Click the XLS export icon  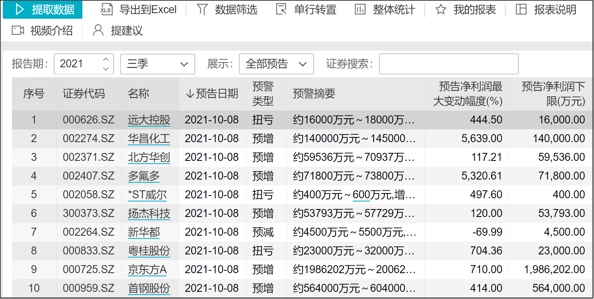107,10
